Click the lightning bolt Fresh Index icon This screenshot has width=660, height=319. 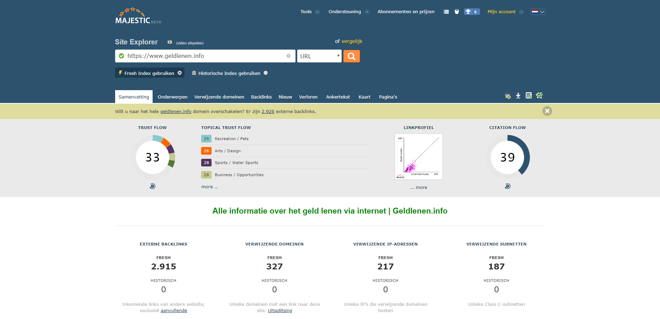(x=120, y=73)
